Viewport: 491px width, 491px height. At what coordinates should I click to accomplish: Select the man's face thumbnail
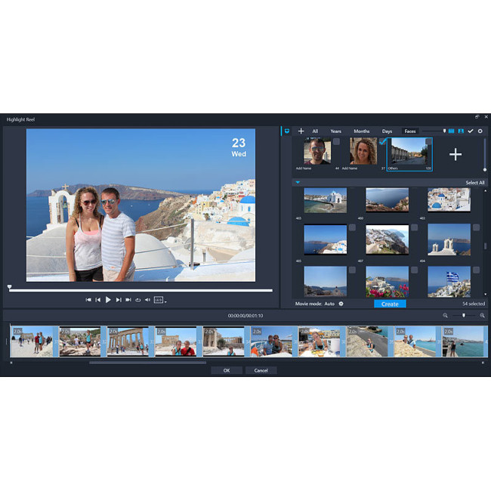click(317, 151)
